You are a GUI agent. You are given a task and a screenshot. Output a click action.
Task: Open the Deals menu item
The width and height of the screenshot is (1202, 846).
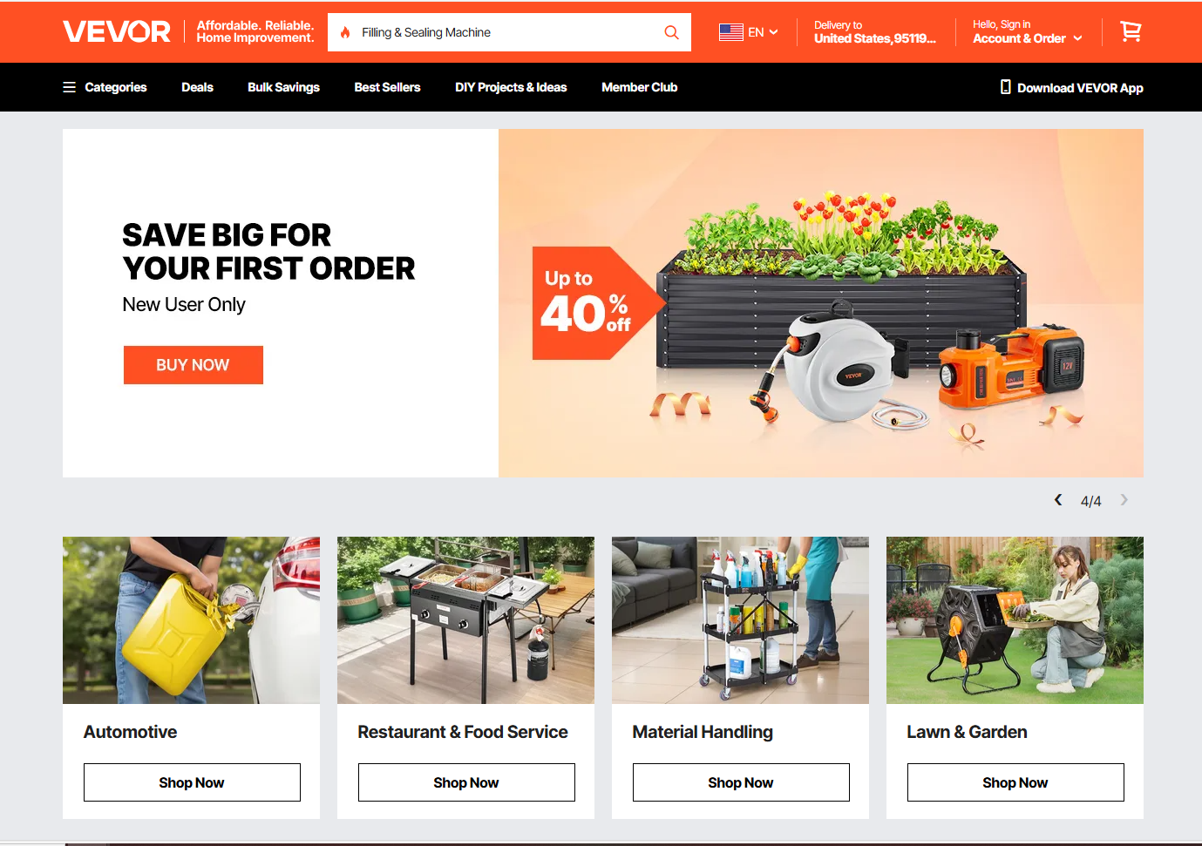click(197, 87)
